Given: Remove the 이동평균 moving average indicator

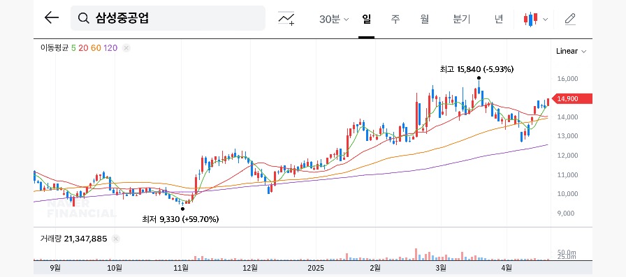Looking at the screenshot, I should (x=126, y=48).
